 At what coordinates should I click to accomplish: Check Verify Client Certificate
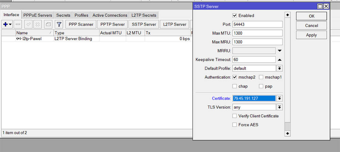234,116
